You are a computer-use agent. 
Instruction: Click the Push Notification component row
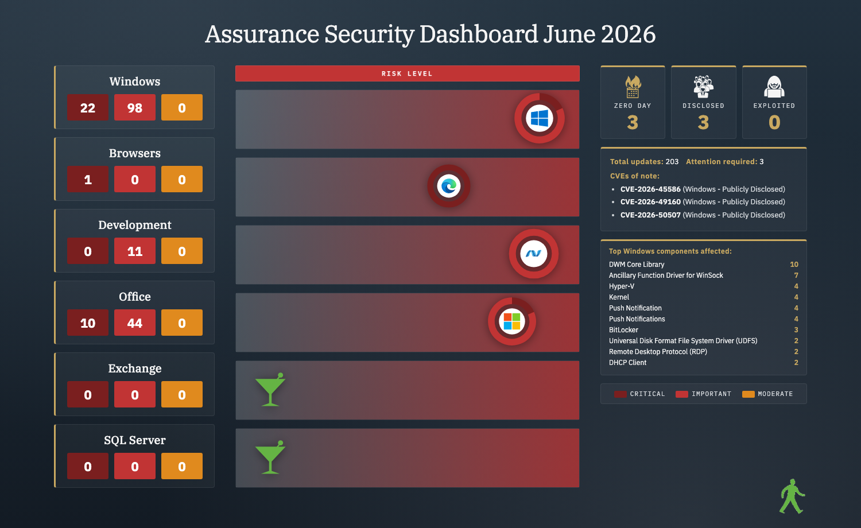pos(704,308)
